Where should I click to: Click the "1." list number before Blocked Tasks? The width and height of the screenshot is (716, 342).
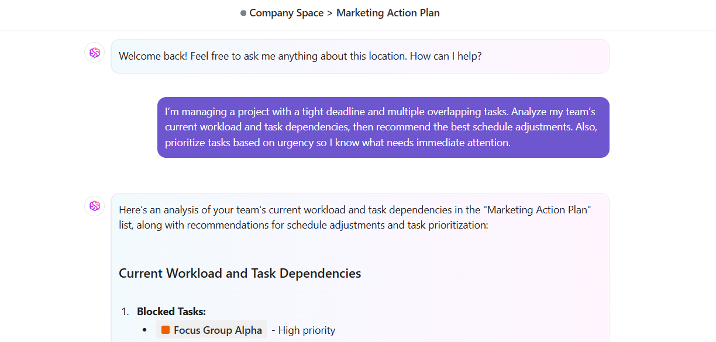[125, 312]
